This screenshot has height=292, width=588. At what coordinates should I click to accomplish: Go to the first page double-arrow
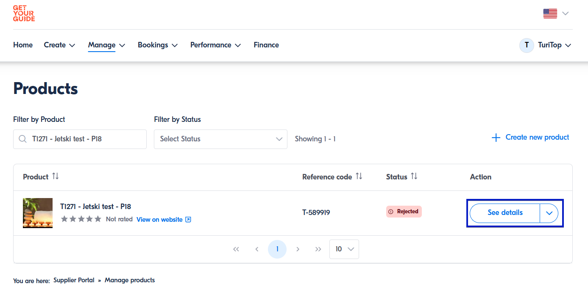(236, 249)
